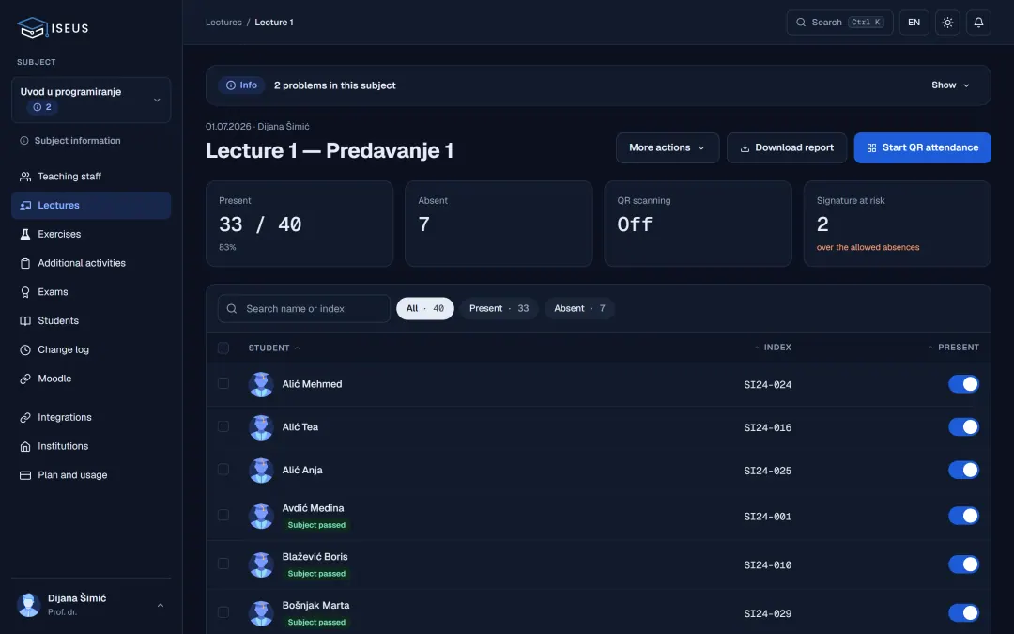The image size is (1014, 634).
Task: Check the select-all checkbox in table header
Action: point(223,348)
